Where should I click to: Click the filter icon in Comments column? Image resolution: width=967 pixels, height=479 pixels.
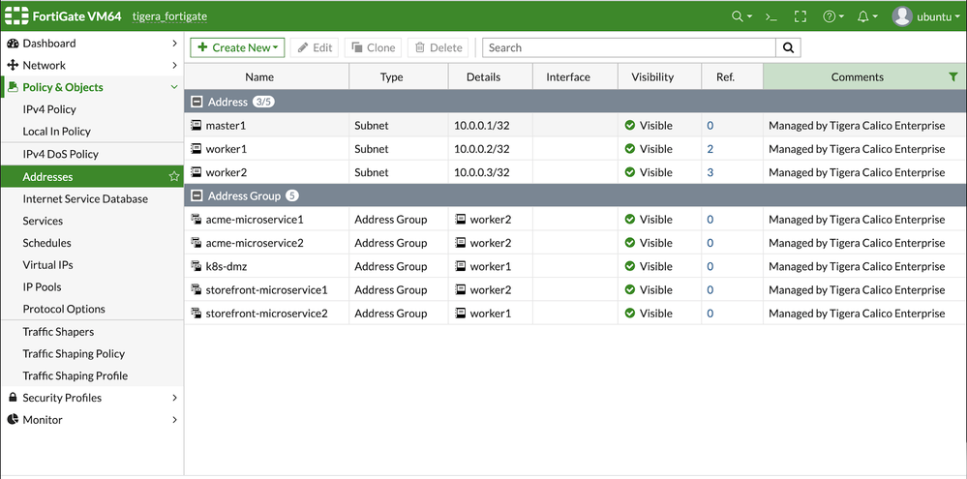click(x=952, y=77)
